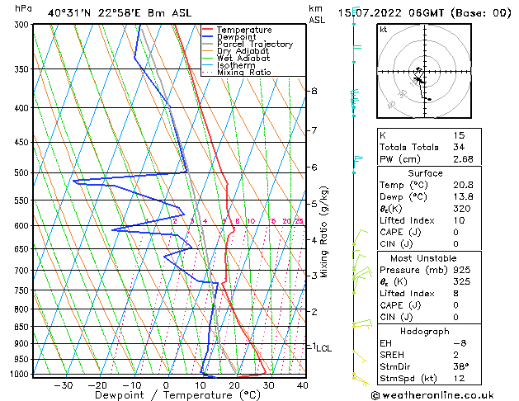Click the Surface Temp value 20.8
The height and width of the screenshot is (401, 519).
point(463,185)
